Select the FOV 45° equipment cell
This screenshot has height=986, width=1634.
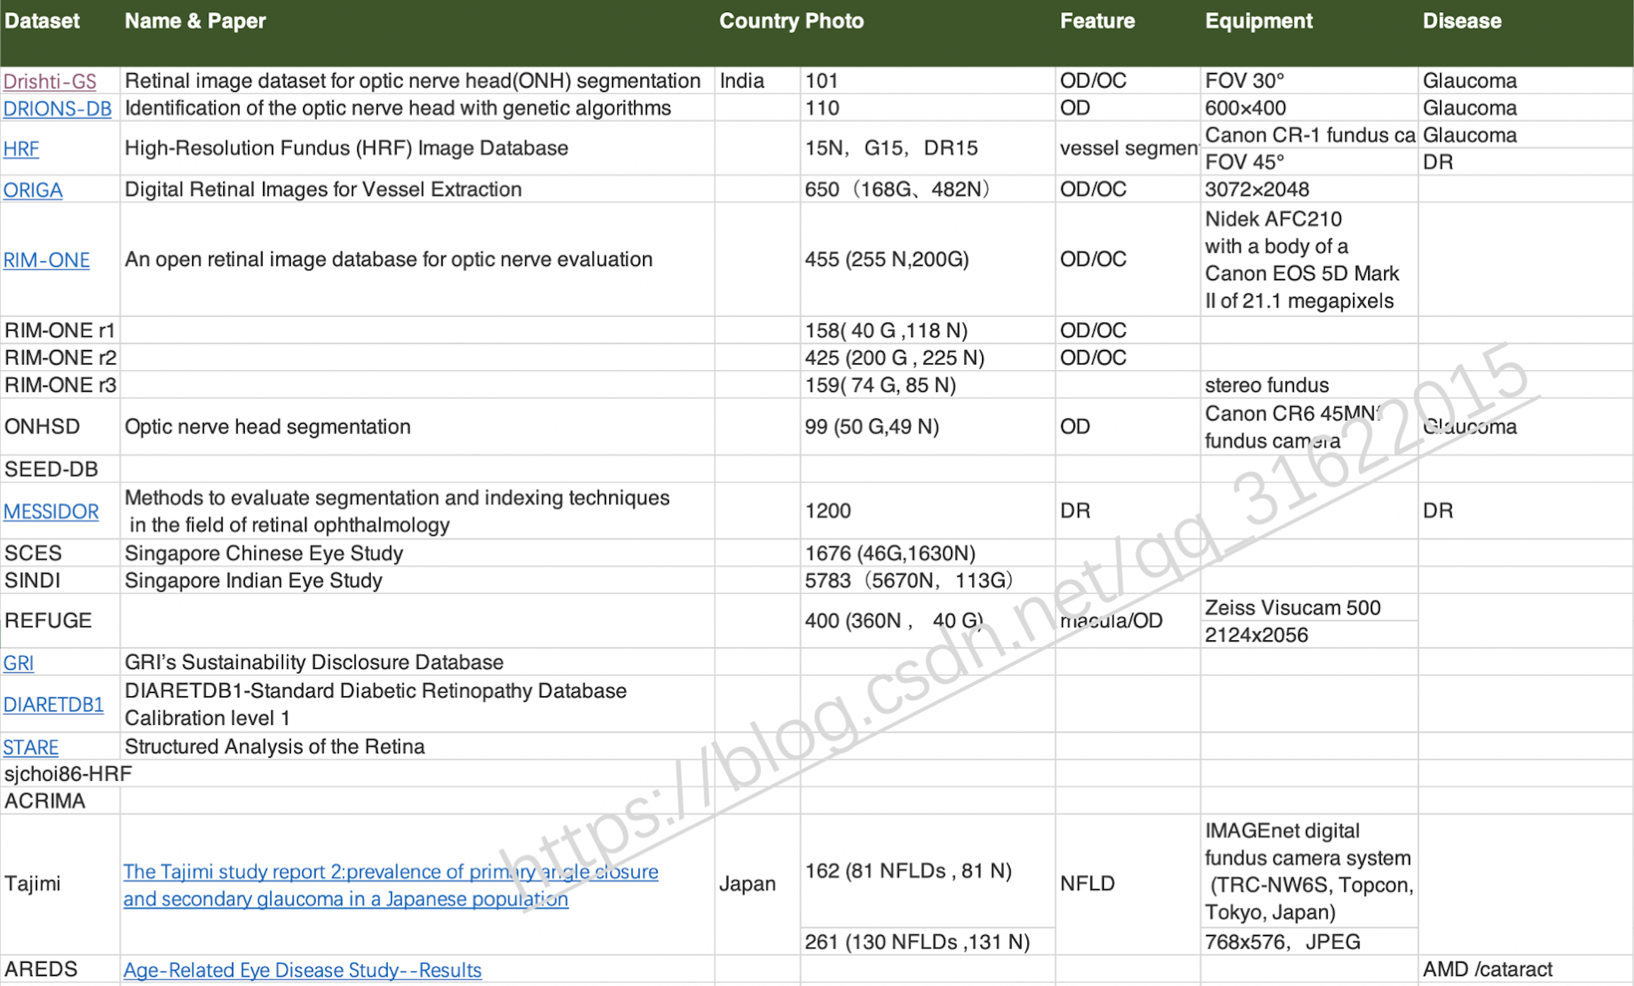pos(1309,162)
